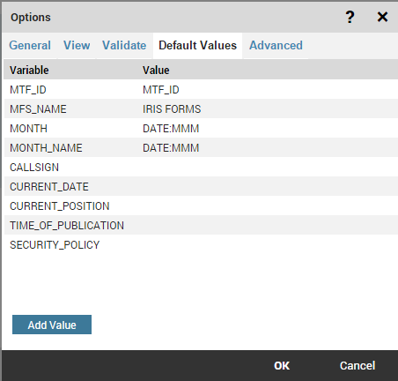Select the MFS_NAME variable row
This screenshot has width=398, height=381.
201,108
